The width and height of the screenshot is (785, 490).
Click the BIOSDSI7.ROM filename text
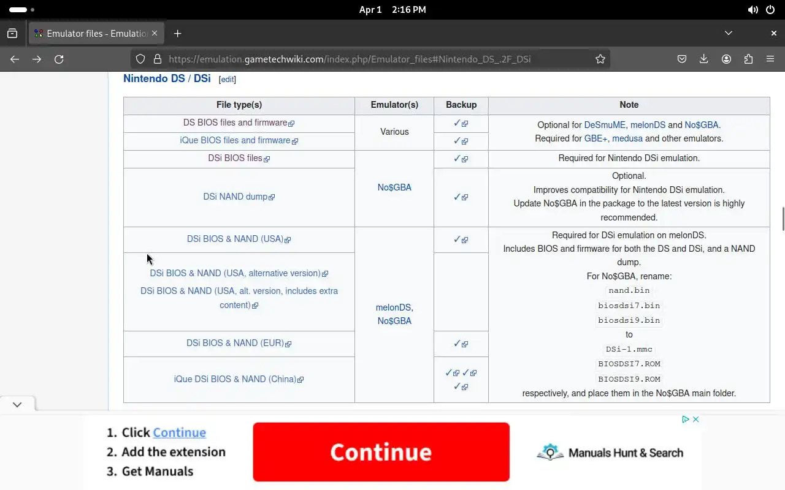point(629,364)
